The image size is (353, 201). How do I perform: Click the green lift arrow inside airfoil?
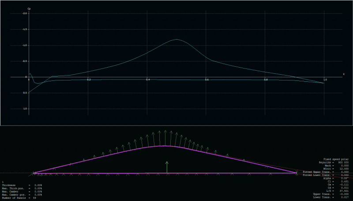(167, 167)
